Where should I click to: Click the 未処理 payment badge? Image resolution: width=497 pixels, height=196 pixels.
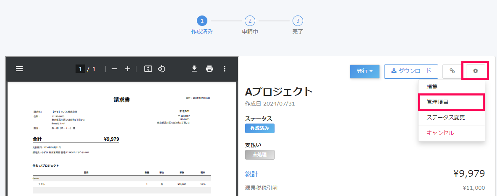[259, 155]
